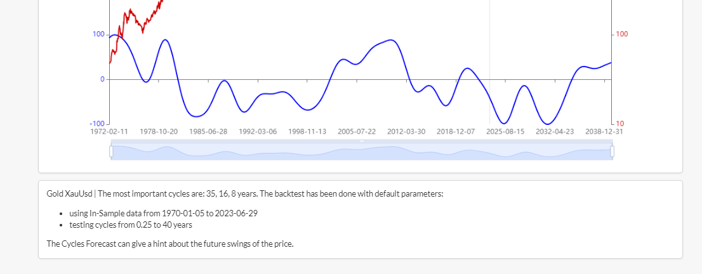
Task: Click the left handle of the range slider
Action: [x=111, y=152]
